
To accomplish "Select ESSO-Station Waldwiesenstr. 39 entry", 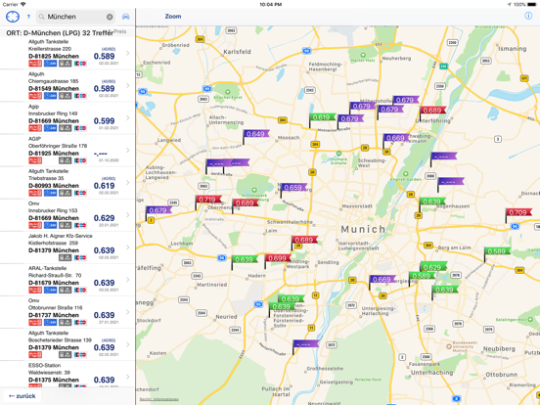I will coord(67,375).
